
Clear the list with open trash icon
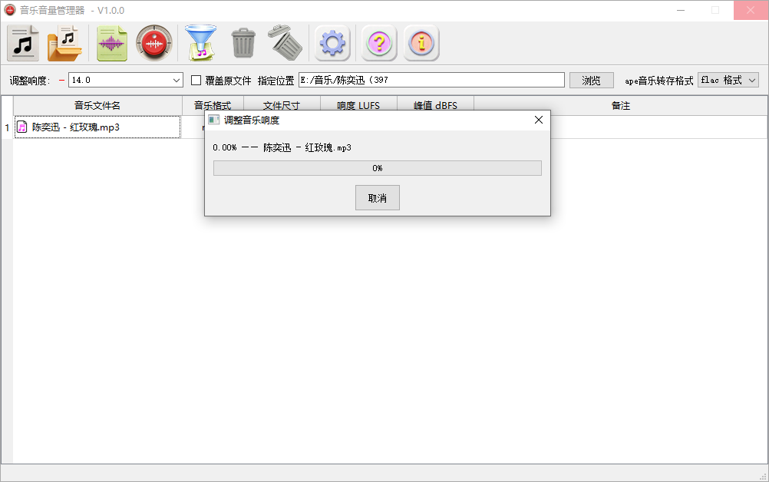[285, 43]
